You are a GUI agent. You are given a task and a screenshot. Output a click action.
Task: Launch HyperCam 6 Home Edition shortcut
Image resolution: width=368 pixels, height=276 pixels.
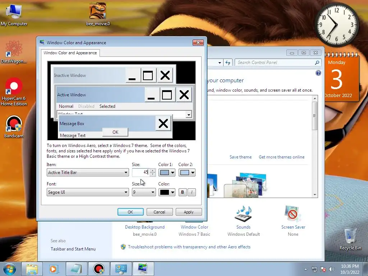pyautogui.click(x=14, y=92)
